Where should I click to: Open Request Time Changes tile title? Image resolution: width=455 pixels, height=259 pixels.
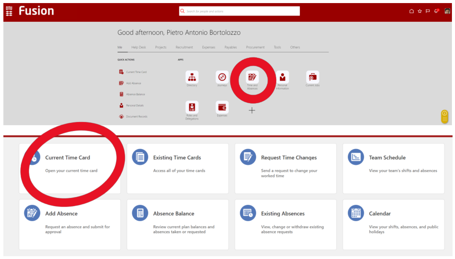[x=289, y=157]
